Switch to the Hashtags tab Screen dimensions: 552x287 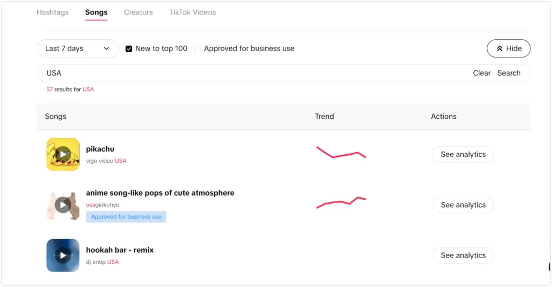(x=52, y=12)
